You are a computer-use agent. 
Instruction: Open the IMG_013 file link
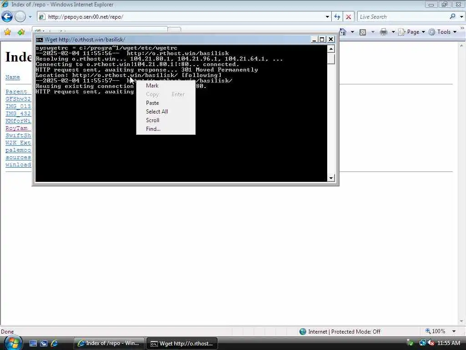[x=18, y=106]
